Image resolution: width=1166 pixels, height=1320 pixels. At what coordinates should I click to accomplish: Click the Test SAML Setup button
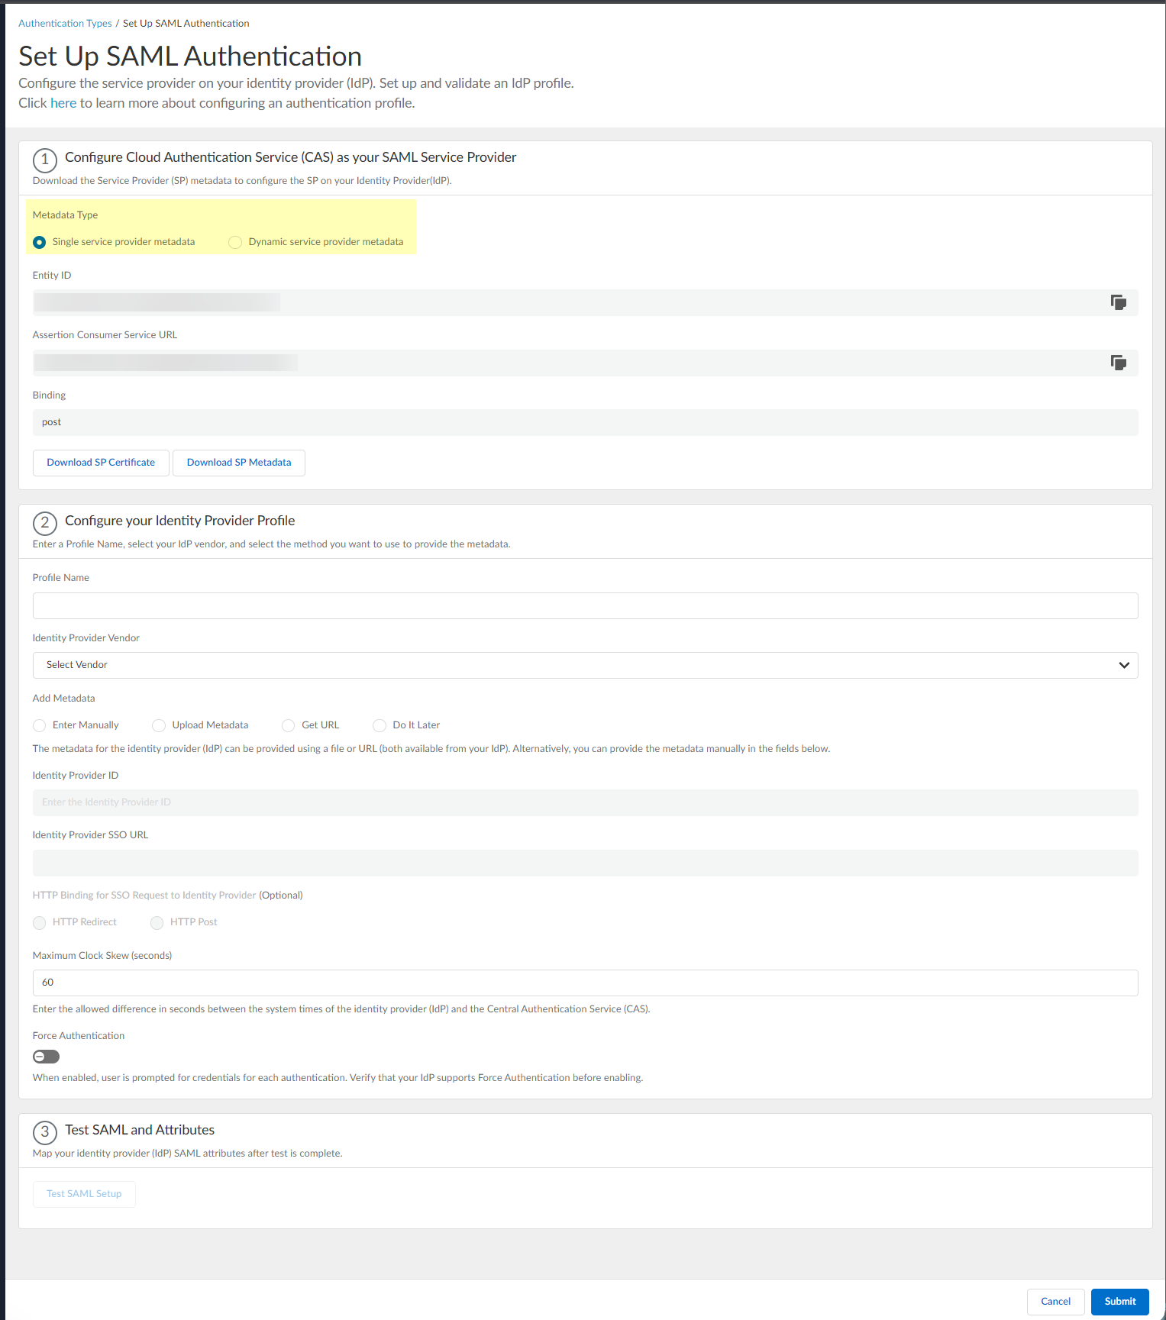(84, 1194)
